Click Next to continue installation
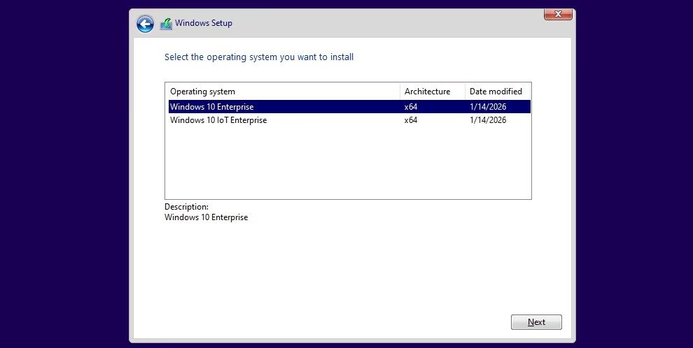693x348 pixels. tap(536, 322)
